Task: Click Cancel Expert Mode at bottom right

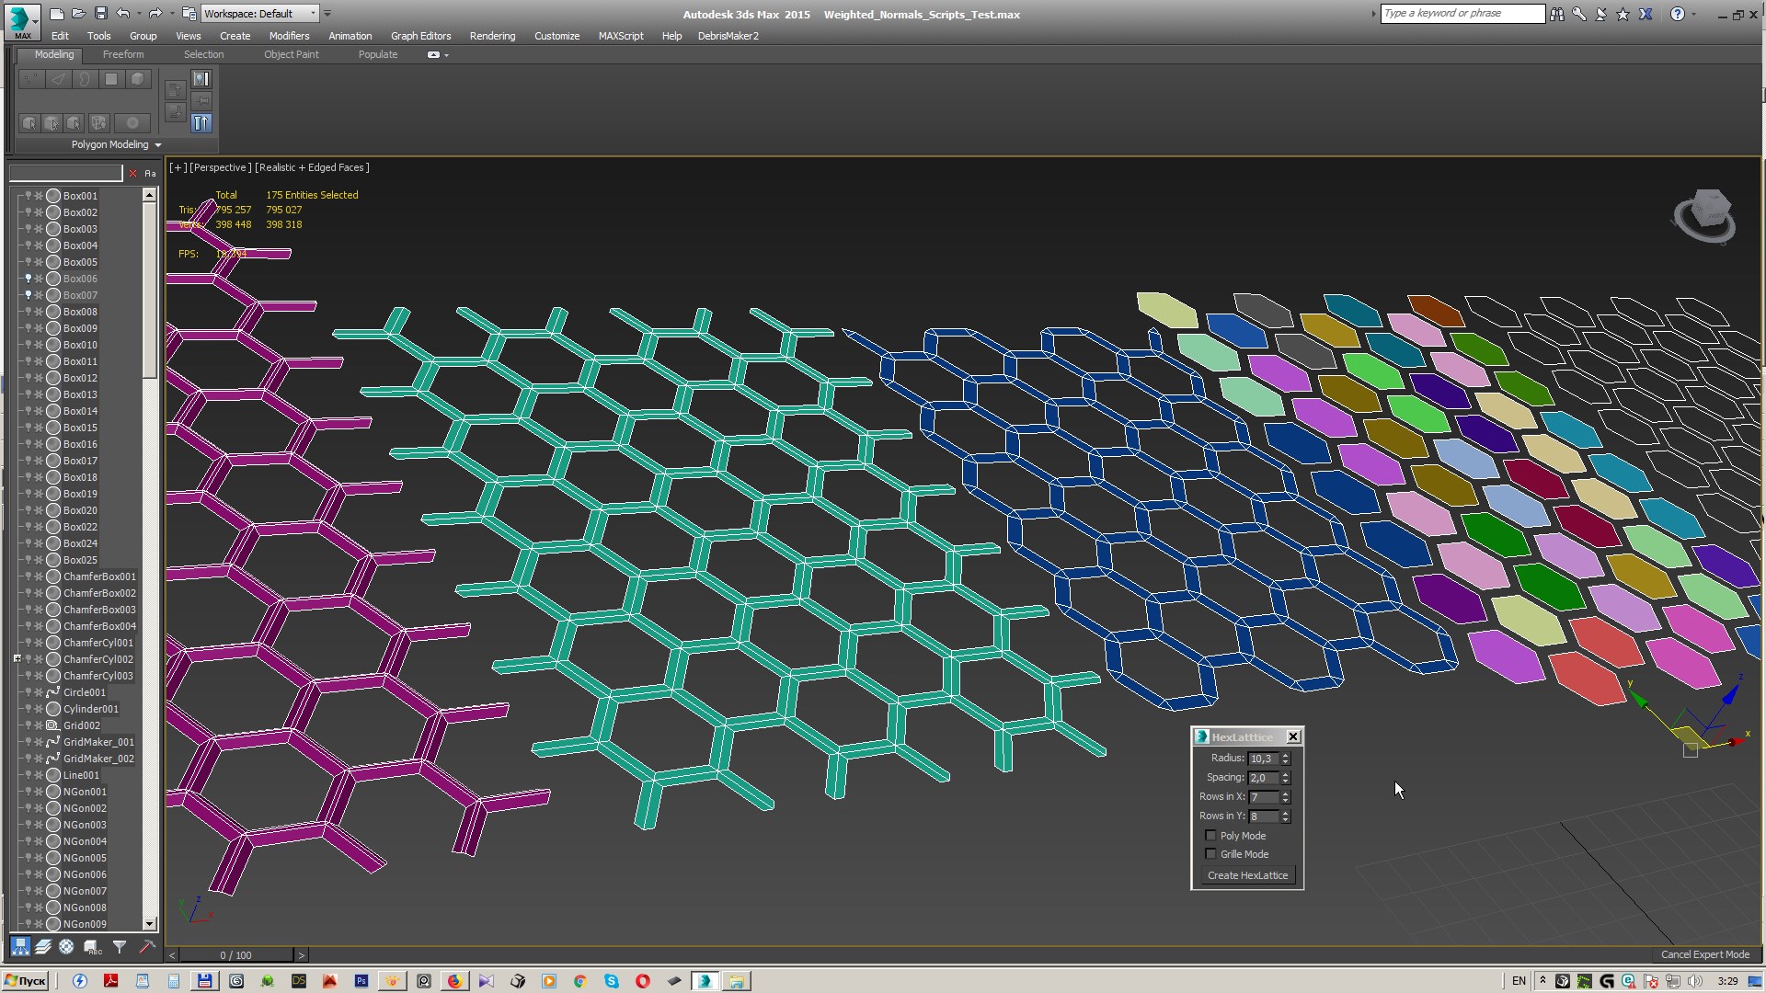Action: [x=1704, y=954]
